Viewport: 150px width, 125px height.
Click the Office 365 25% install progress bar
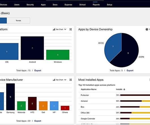[x=135, y=113]
